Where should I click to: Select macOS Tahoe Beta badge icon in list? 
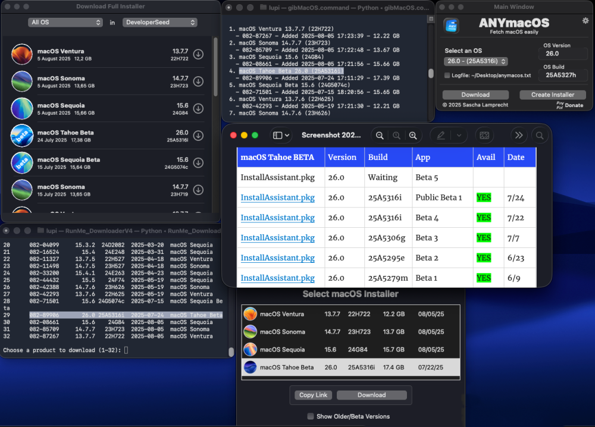(22, 136)
